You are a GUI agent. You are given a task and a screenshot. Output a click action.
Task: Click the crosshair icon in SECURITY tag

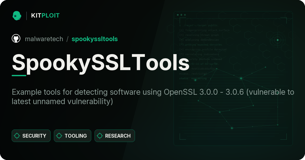click(x=17, y=136)
